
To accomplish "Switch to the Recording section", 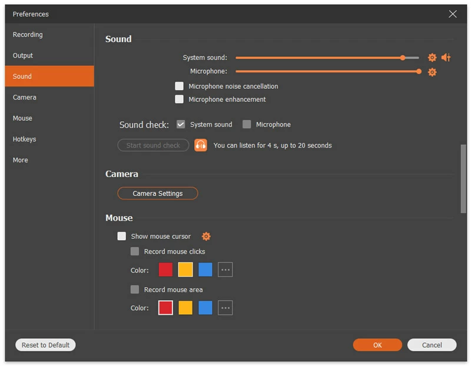I will point(27,34).
